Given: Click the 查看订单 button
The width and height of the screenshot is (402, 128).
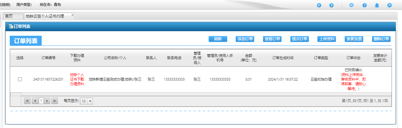Looking at the screenshot, I should pos(272,39).
